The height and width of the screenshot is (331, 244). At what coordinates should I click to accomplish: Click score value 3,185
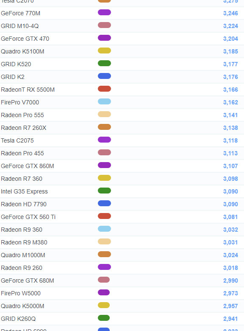coord(230,51)
